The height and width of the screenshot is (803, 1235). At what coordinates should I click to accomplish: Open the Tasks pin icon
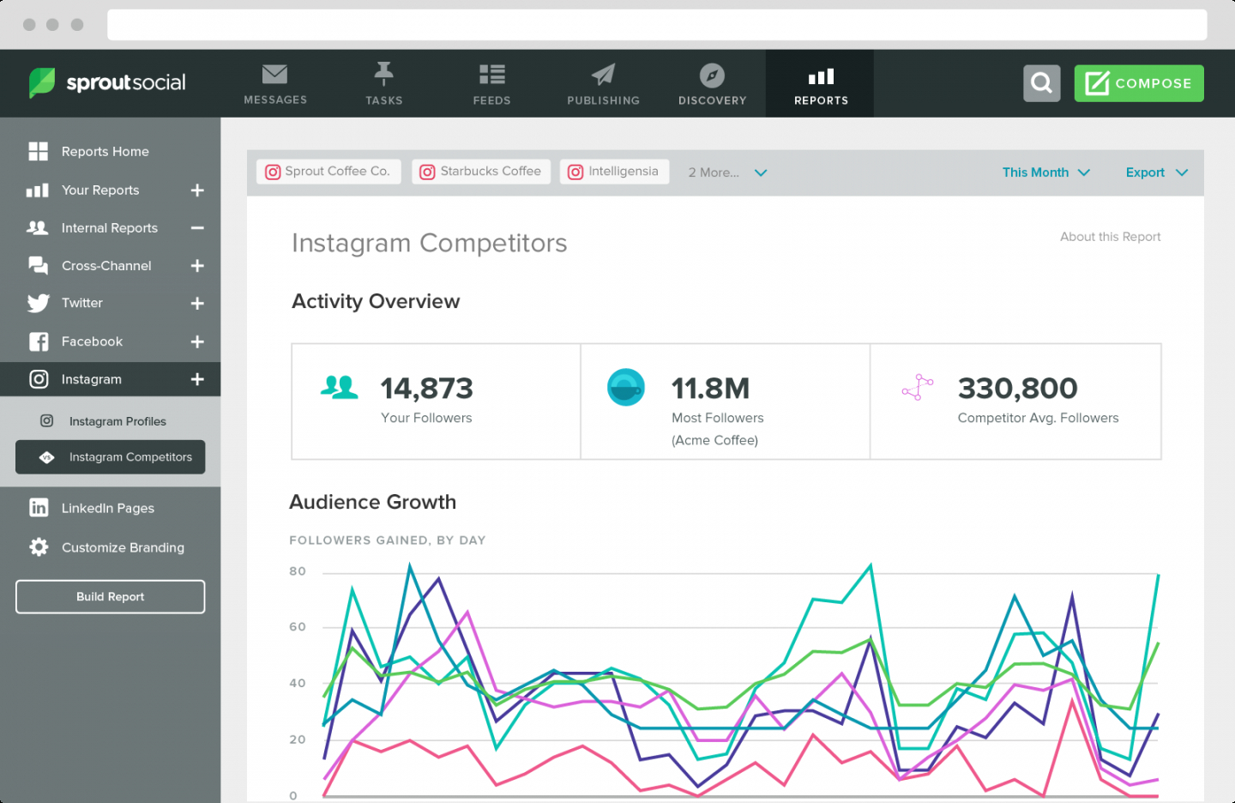(x=383, y=74)
